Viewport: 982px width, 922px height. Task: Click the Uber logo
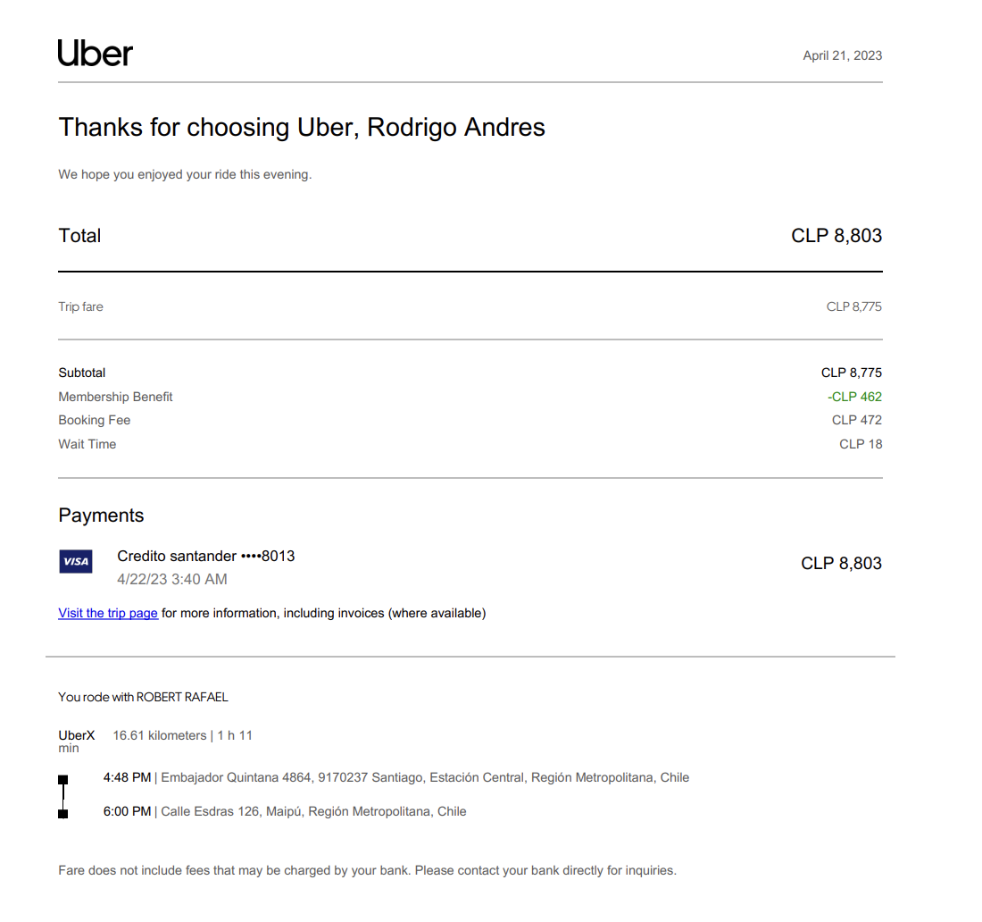pyautogui.click(x=95, y=54)
